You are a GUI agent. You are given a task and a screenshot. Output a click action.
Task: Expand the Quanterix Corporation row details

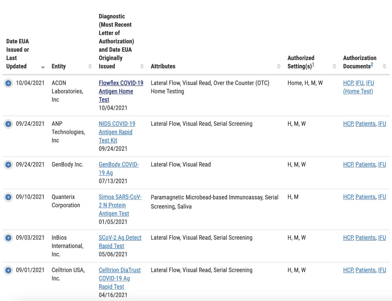8,197
